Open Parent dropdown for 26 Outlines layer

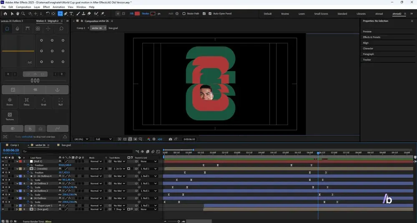[148, 198]
